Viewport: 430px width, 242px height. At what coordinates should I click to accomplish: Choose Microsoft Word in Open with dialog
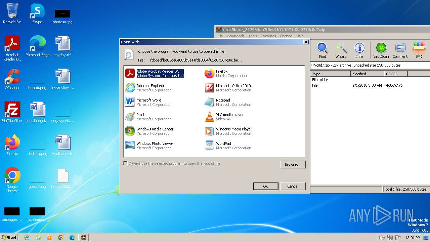tap(148, 102)
